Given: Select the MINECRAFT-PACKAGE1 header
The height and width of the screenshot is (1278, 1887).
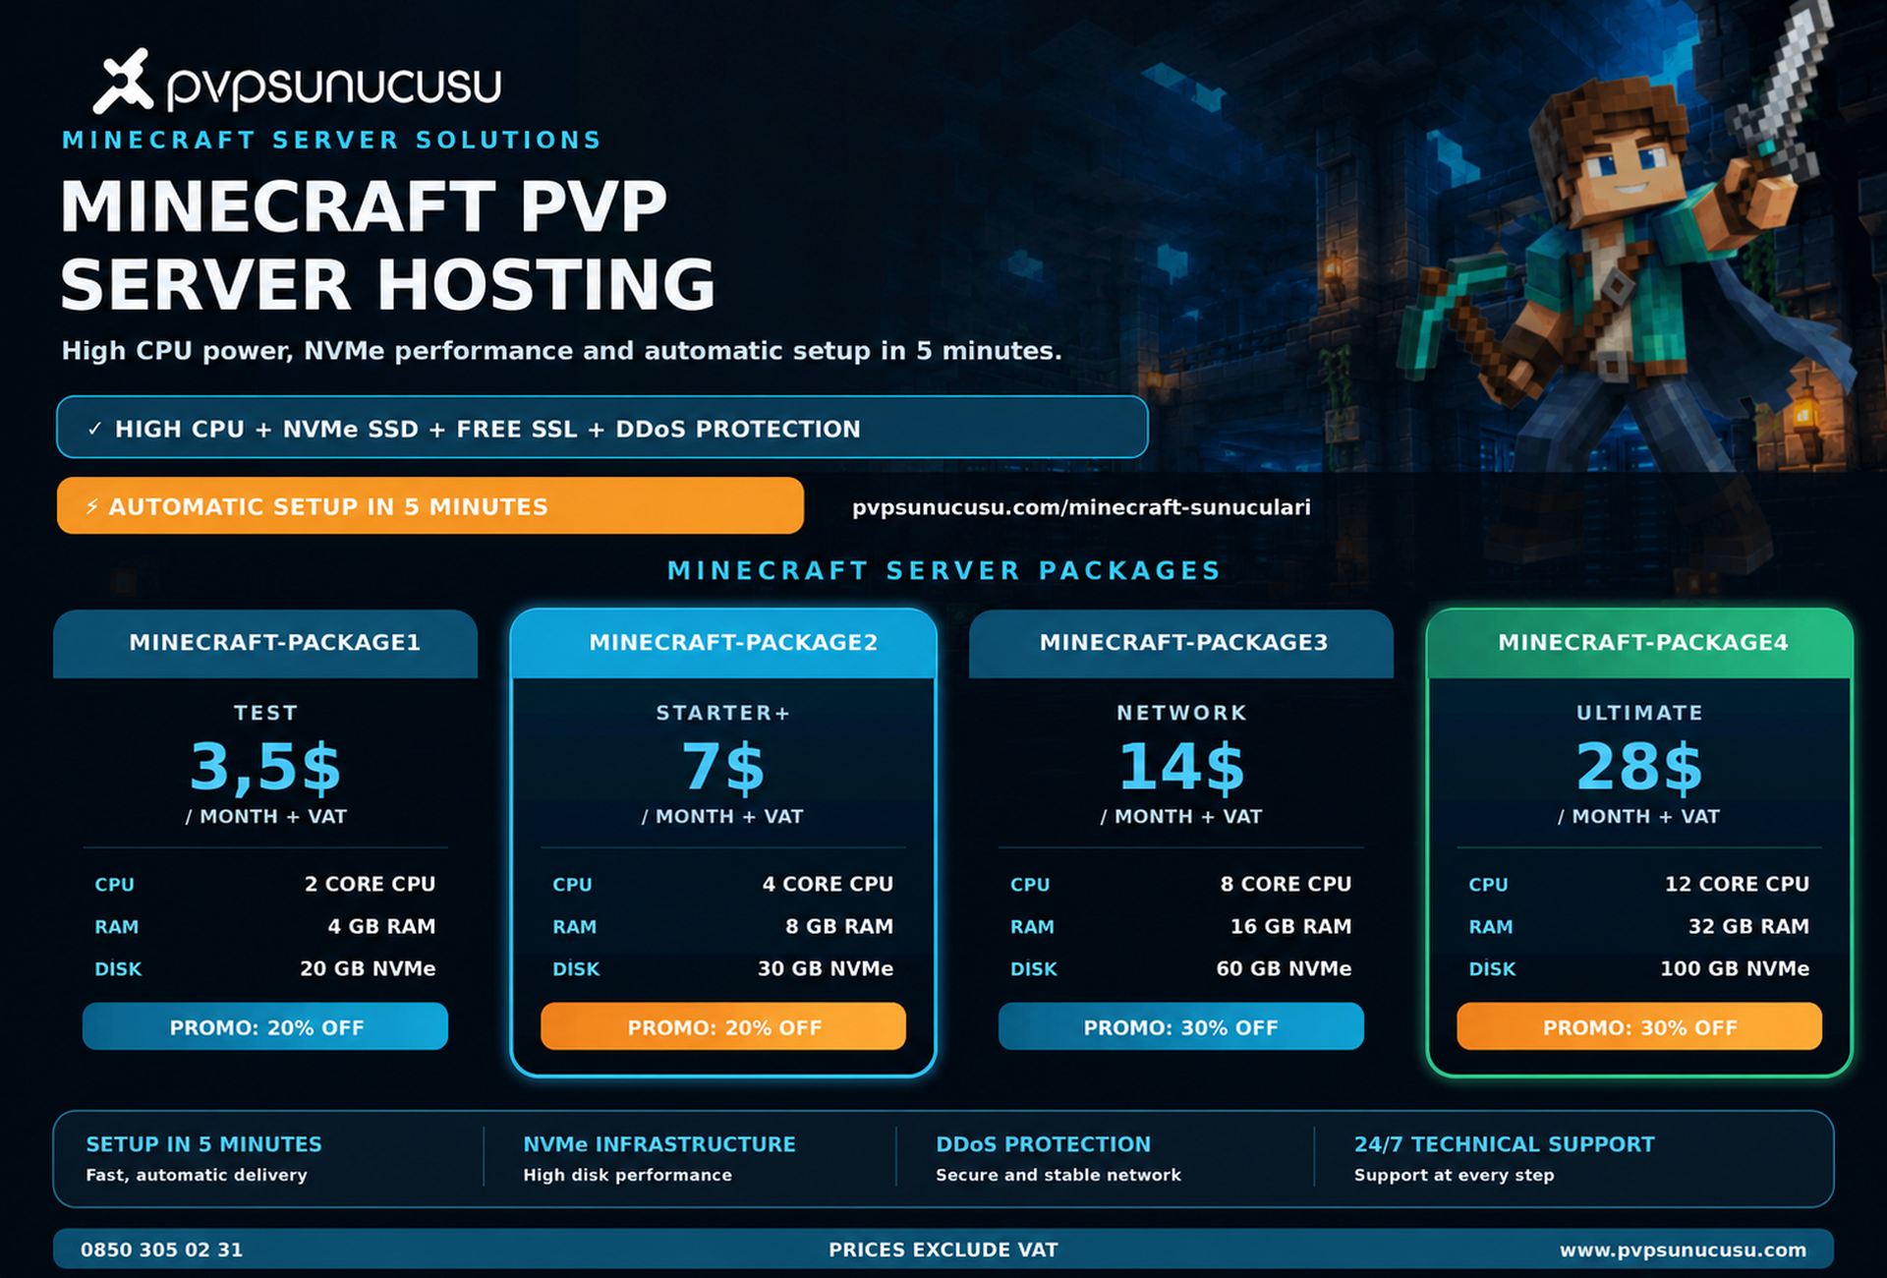Looking at the screenshot, I should point(265,643).
